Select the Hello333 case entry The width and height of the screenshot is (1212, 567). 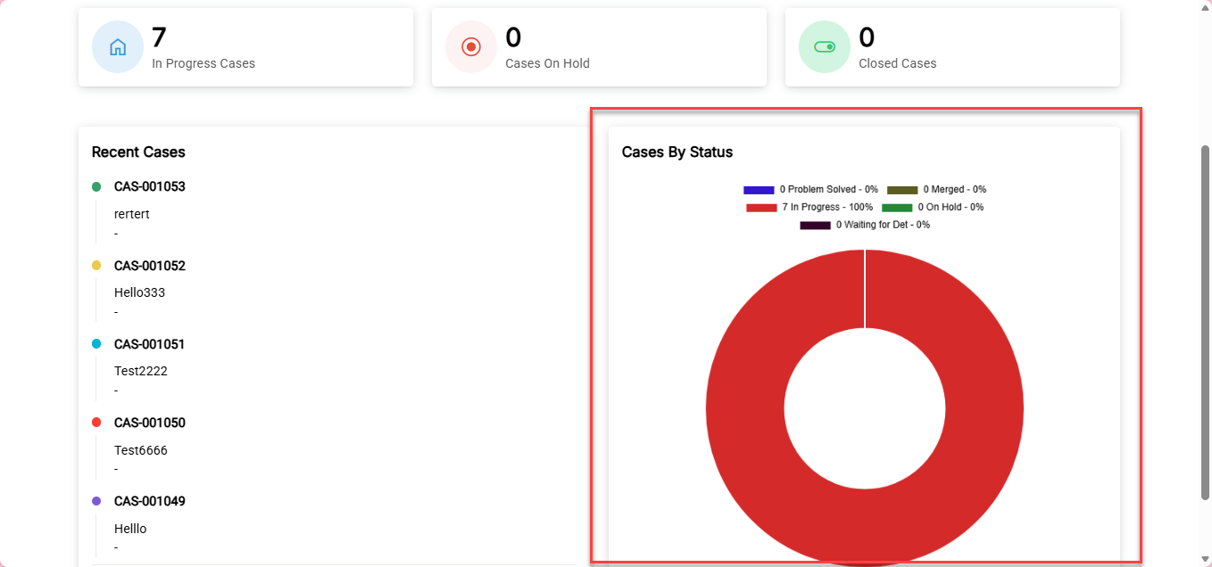pyautogui.click(x=139, y=292)
